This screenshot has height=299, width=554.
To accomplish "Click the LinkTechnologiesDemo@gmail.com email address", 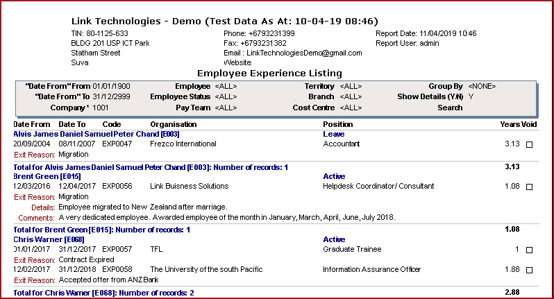I will 302,53.
